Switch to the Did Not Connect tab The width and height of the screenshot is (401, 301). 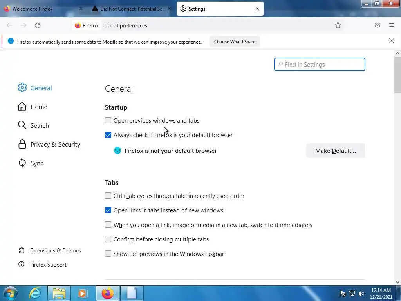click(132, 9)
